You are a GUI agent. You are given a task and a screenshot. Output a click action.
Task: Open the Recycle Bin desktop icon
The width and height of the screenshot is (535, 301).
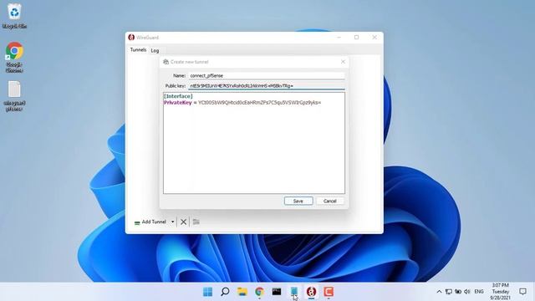click(x=14, y=16)
